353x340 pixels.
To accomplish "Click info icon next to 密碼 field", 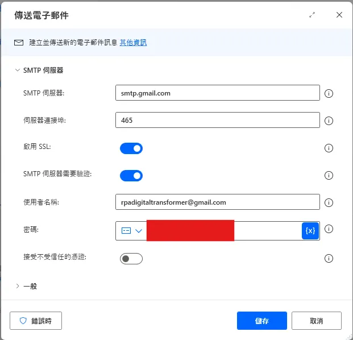I will tap(328, 230).
